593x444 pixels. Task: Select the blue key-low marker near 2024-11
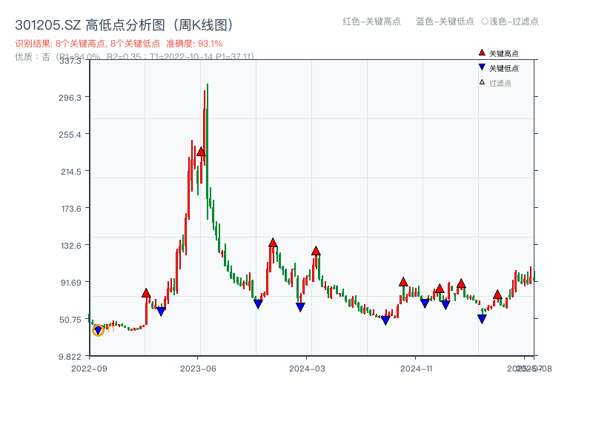[424, 301]
